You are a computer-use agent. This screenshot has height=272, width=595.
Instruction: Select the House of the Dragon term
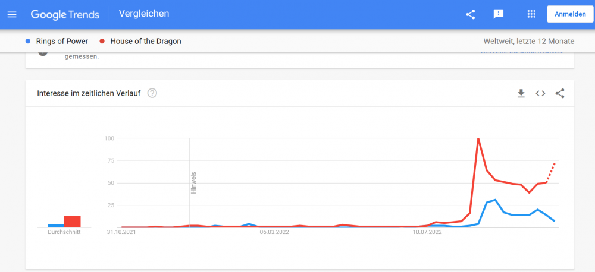coord(146,42)
